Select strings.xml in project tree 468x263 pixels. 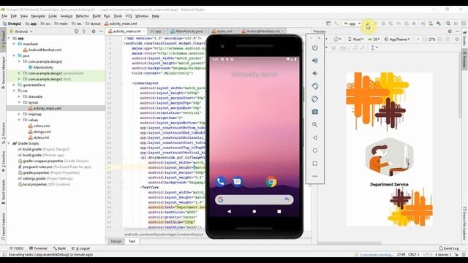tap(42, 131)
